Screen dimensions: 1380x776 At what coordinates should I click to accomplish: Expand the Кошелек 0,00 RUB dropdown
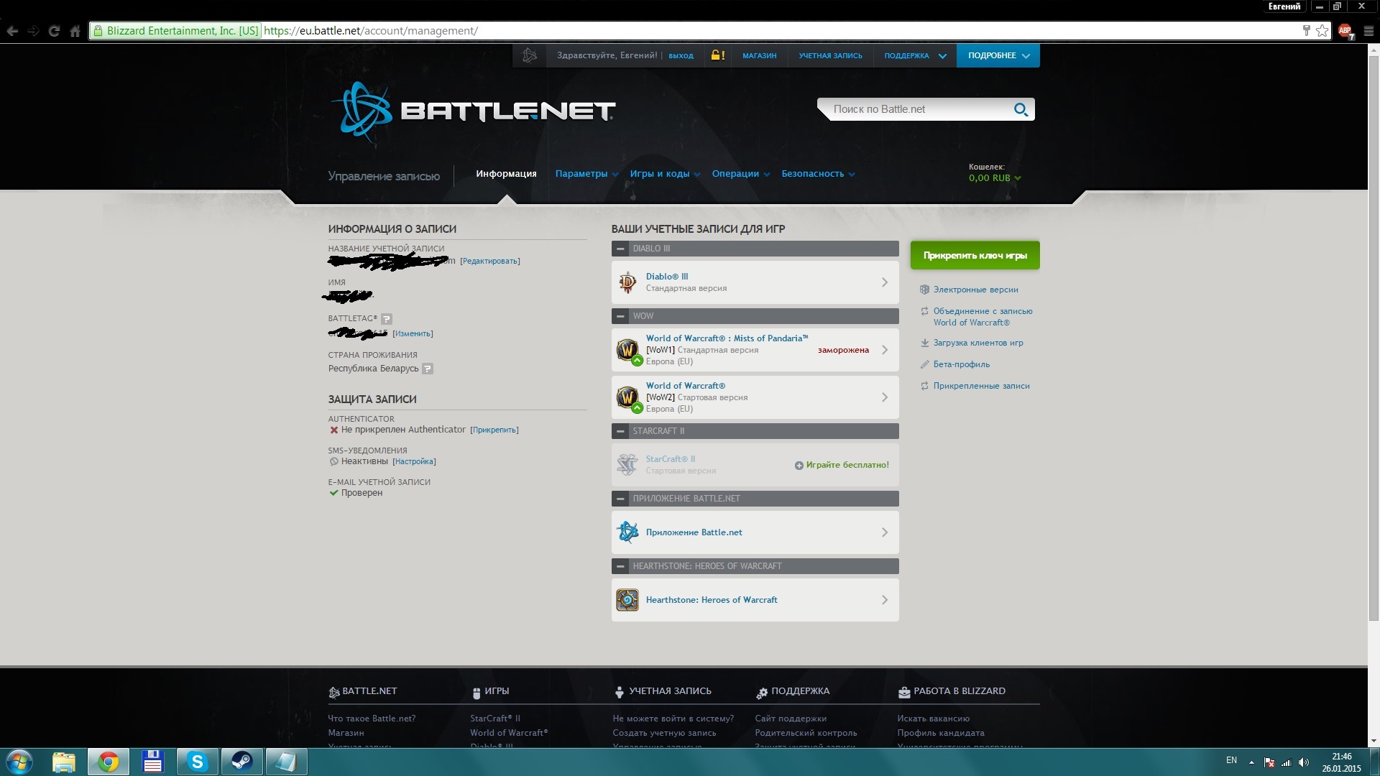pos(995,178)
